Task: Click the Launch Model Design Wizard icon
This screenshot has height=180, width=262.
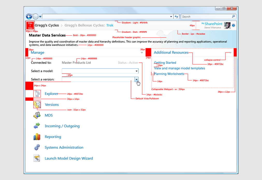Action: [x=37, y=158]
